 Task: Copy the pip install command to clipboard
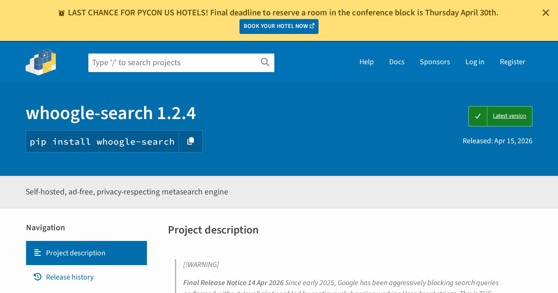click(x=191, y=141)
